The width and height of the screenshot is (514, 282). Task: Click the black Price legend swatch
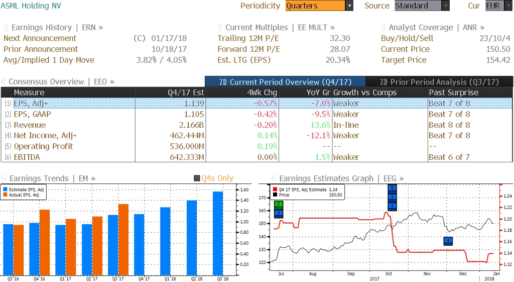coord(275,195)
